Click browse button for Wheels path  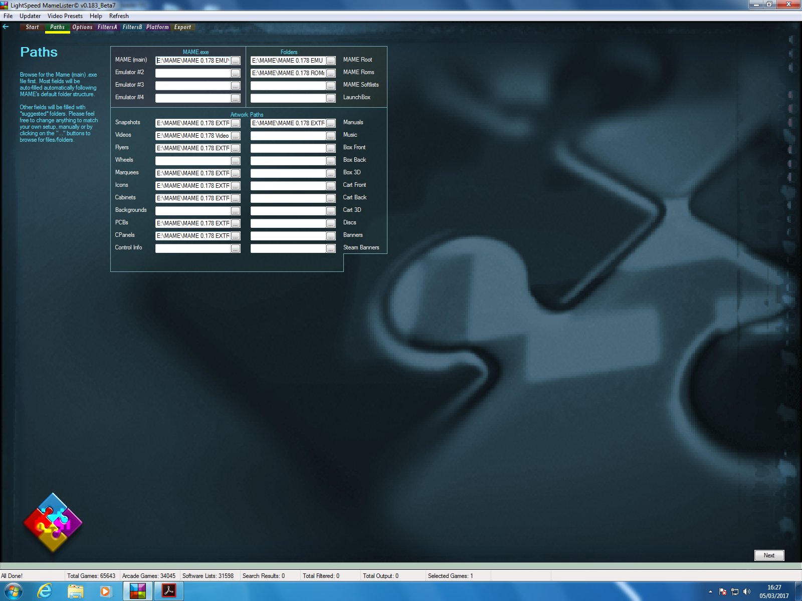pos(236,161)
